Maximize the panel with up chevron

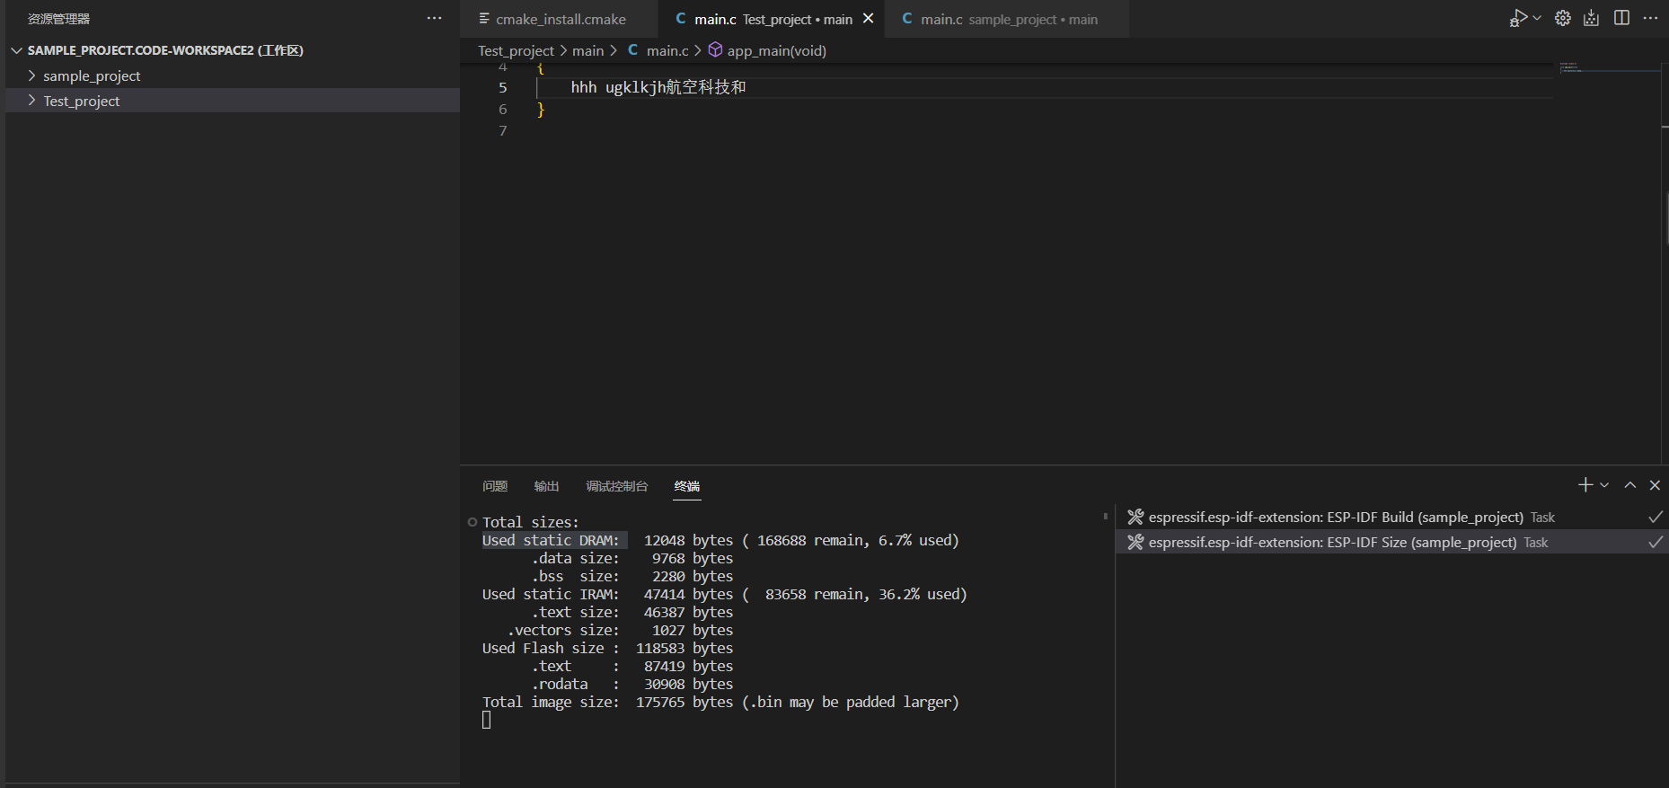pyautogui.click(x=1629, y=485)
